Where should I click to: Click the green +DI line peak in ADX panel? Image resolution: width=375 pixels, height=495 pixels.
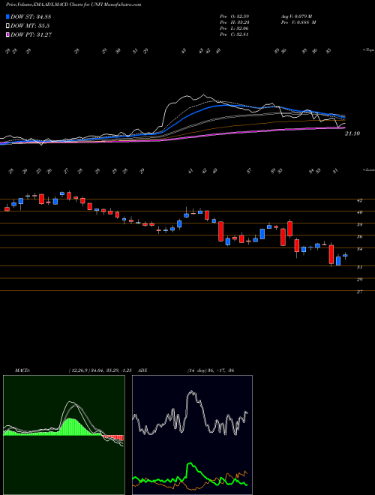[x=190, y=464]
